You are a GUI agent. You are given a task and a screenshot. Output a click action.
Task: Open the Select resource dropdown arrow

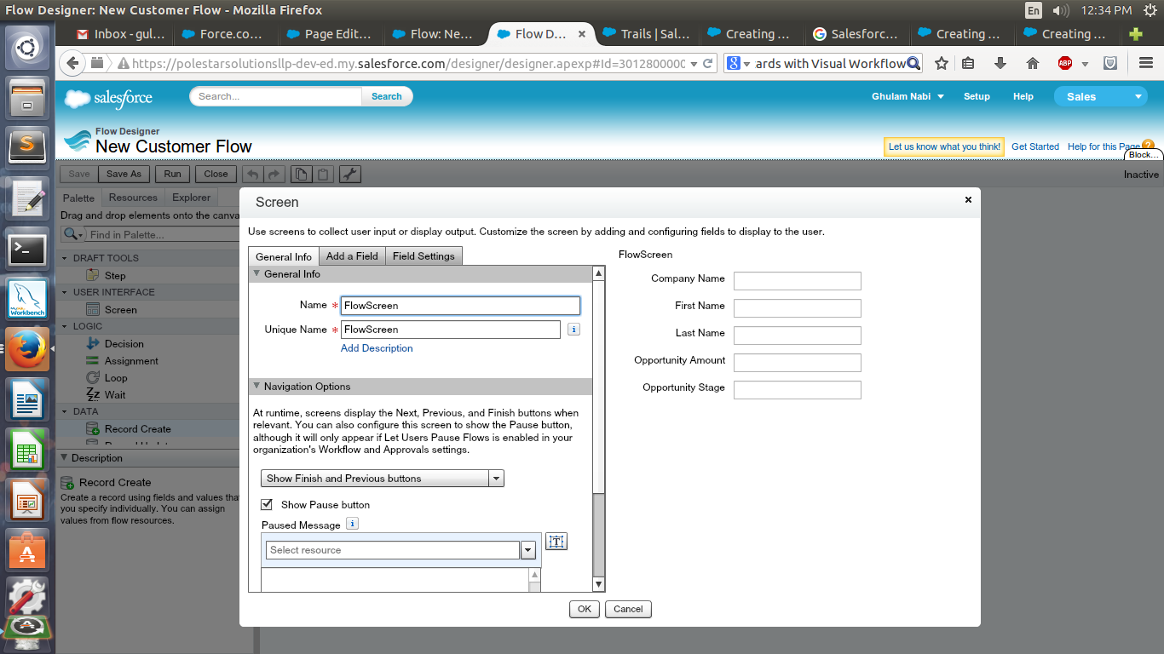528,550
